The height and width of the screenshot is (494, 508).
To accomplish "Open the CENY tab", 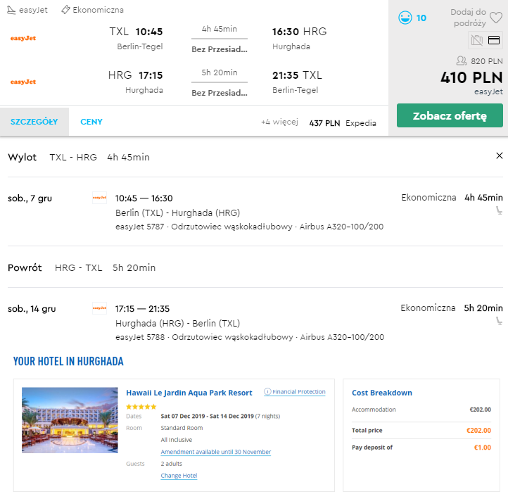I will [x=91, y=122].
